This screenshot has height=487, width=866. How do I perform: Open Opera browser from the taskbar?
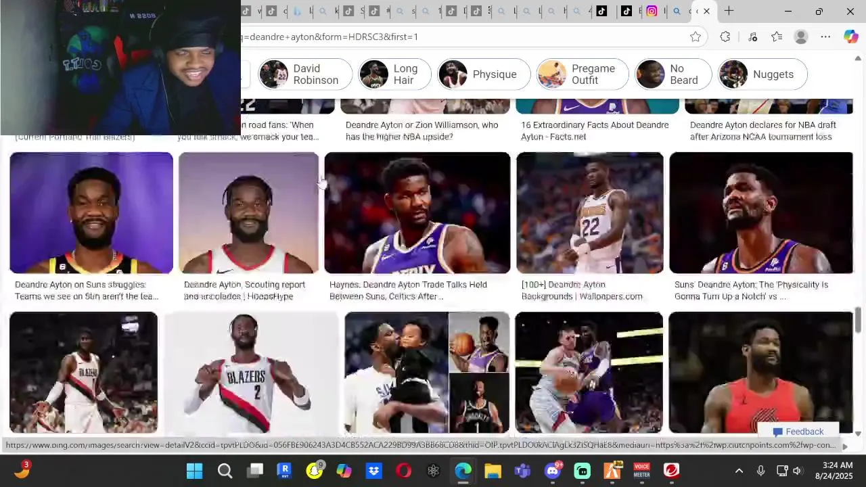[404, 471]
